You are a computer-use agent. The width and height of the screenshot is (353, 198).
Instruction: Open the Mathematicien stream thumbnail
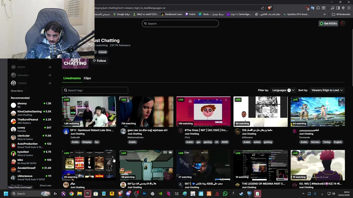click(146, 112)
